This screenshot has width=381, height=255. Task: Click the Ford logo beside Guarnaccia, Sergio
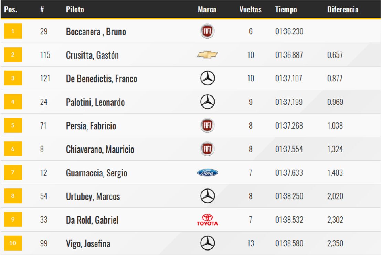[x=207, y=173]
